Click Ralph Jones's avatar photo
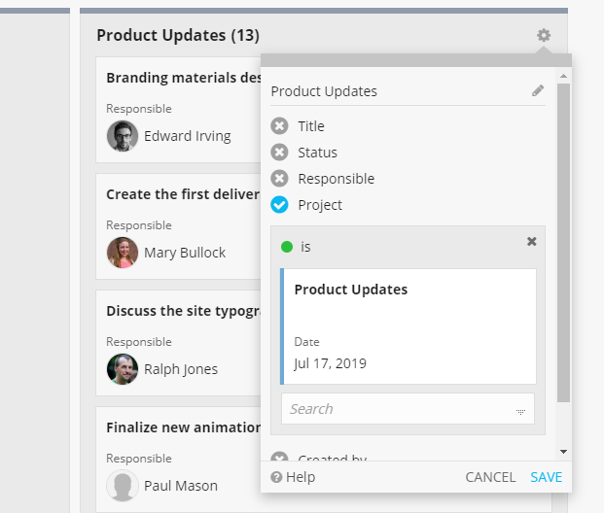 [x=123, y=369]
